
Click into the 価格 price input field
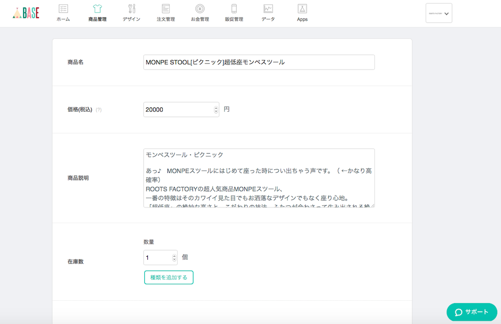click(178, 110)
